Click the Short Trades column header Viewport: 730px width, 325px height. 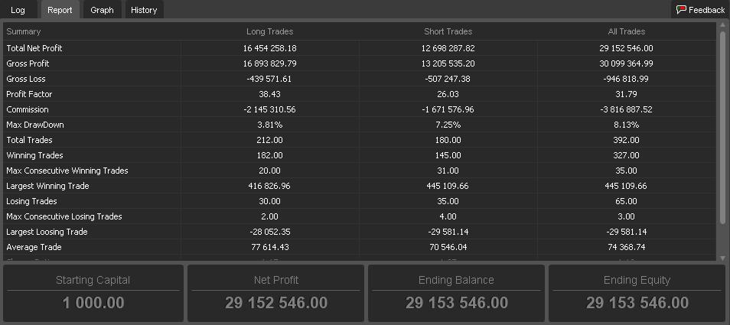448,31
